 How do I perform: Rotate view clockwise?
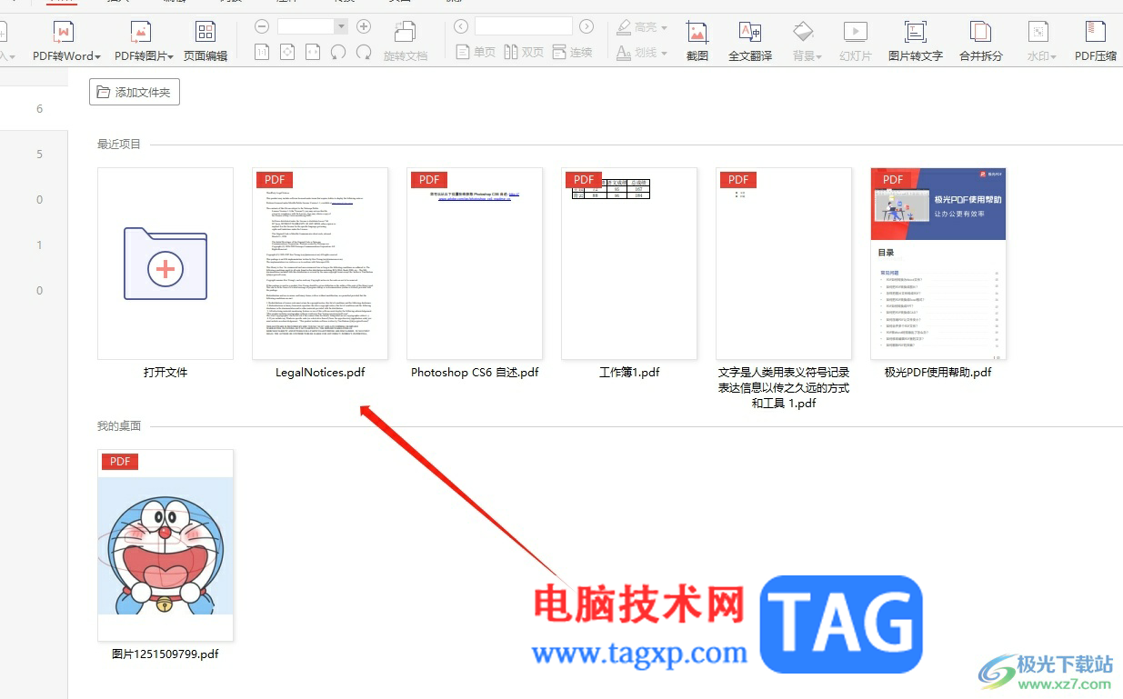point(364,52)
